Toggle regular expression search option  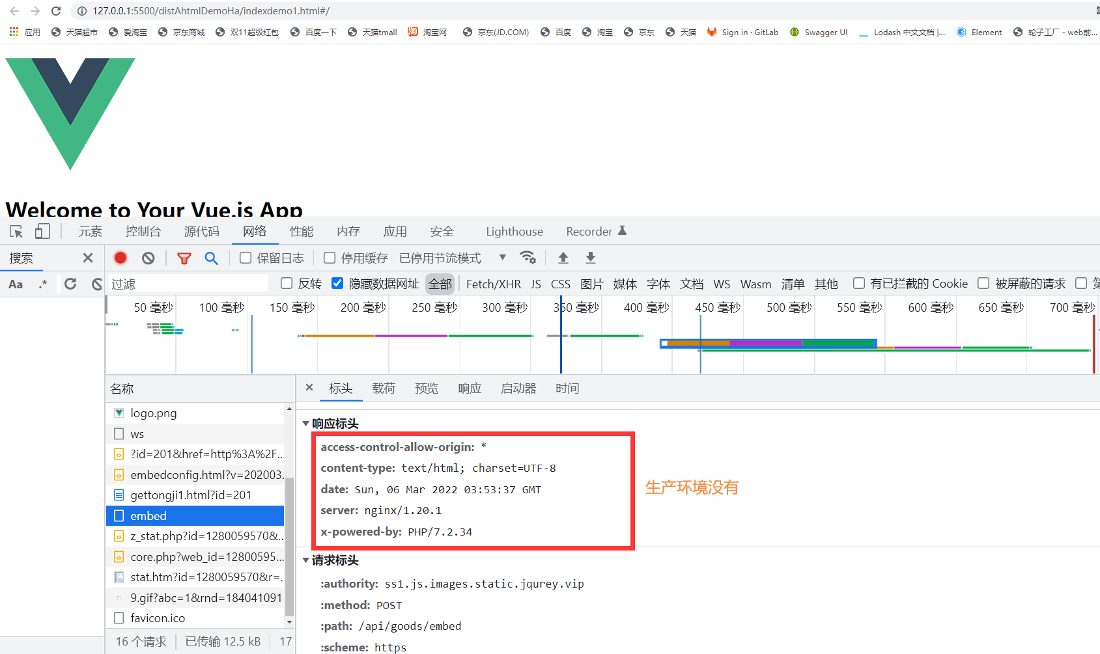tap(43, 284)
